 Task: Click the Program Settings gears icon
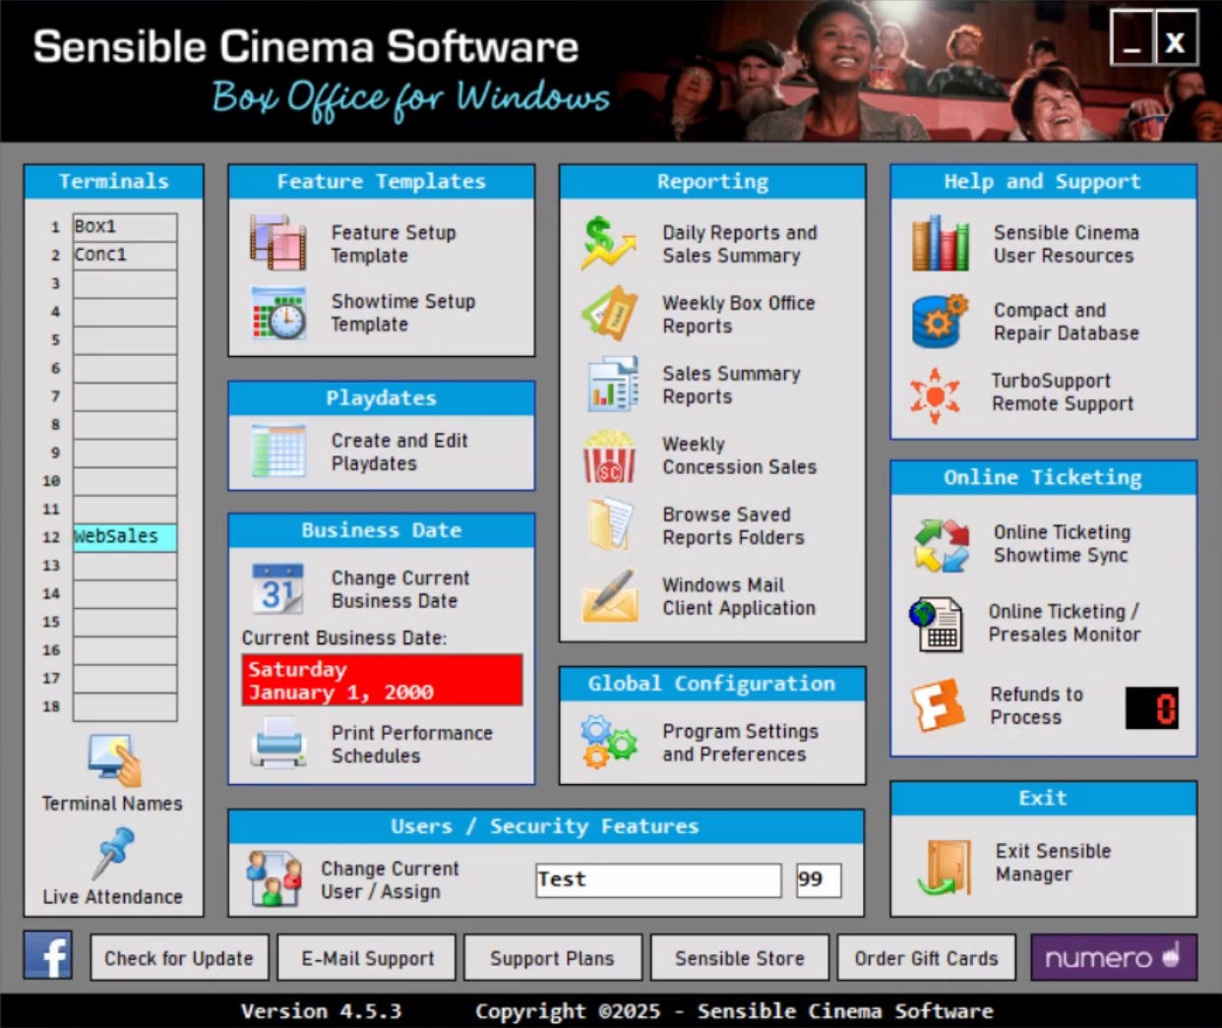click(608, 743)
